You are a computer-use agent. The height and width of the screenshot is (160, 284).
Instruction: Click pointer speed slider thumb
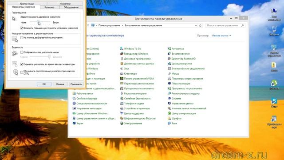(x=38, y=22)
